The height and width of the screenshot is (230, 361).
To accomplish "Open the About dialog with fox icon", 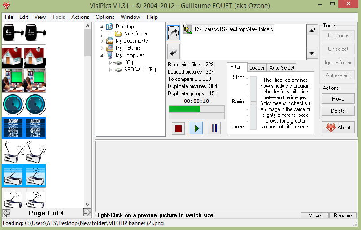I will 338,127.
